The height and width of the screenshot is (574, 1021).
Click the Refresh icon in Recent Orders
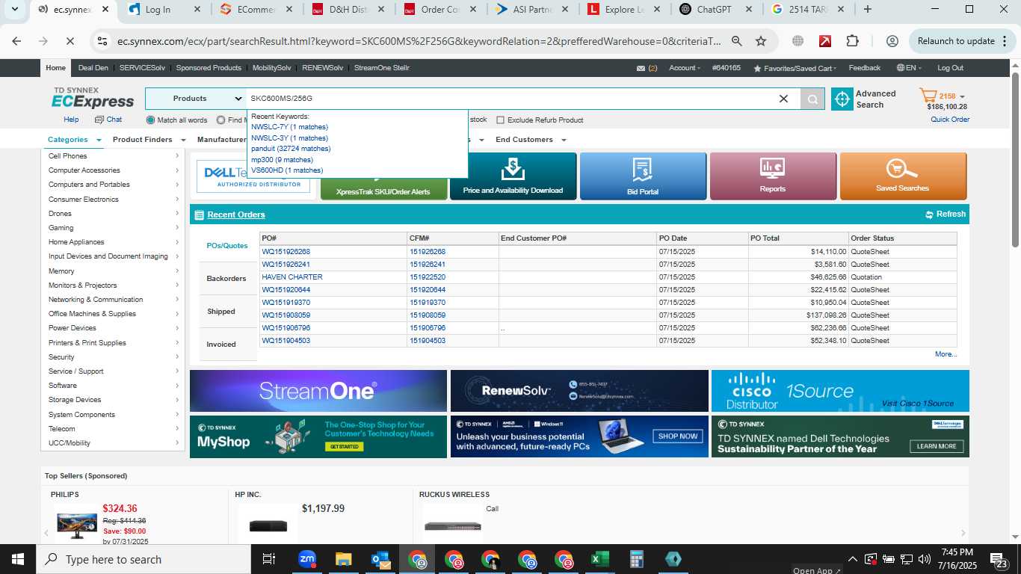click(x=929, y=215)
